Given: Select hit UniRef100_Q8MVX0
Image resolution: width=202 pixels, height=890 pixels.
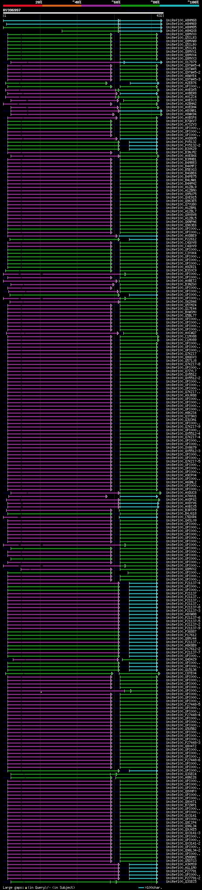Looking at the screenshot, I should 181,34.
